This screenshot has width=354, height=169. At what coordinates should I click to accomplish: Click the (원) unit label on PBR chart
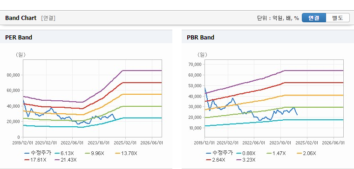point(202,55)
